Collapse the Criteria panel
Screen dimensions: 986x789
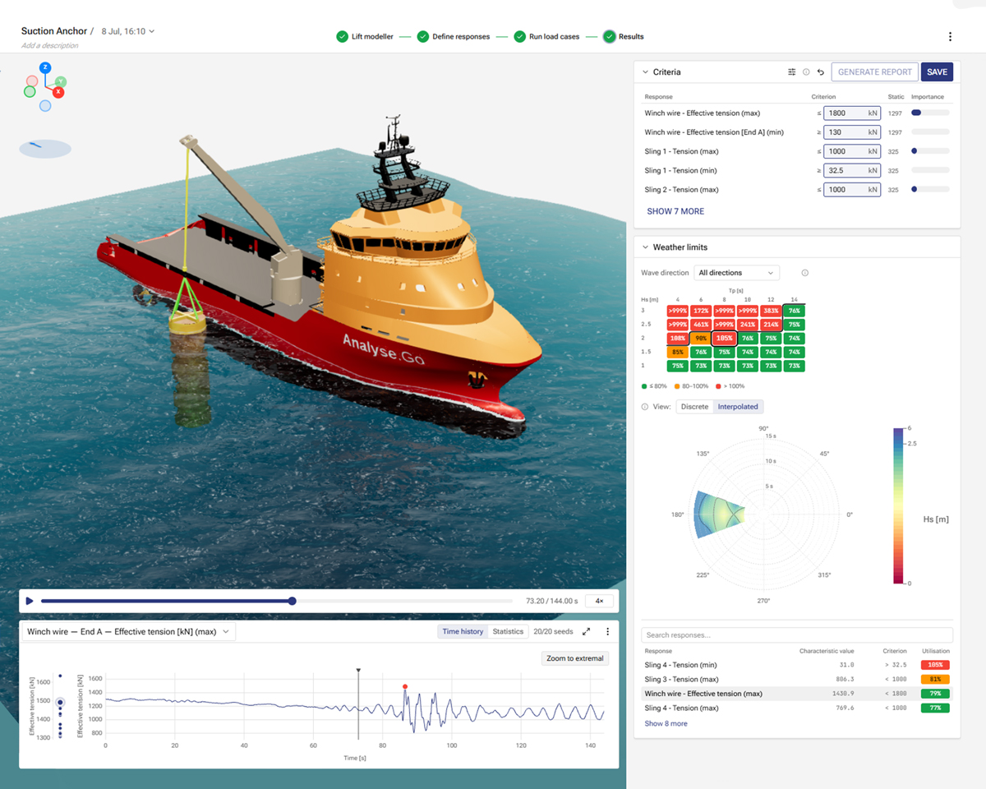[645, 72]
